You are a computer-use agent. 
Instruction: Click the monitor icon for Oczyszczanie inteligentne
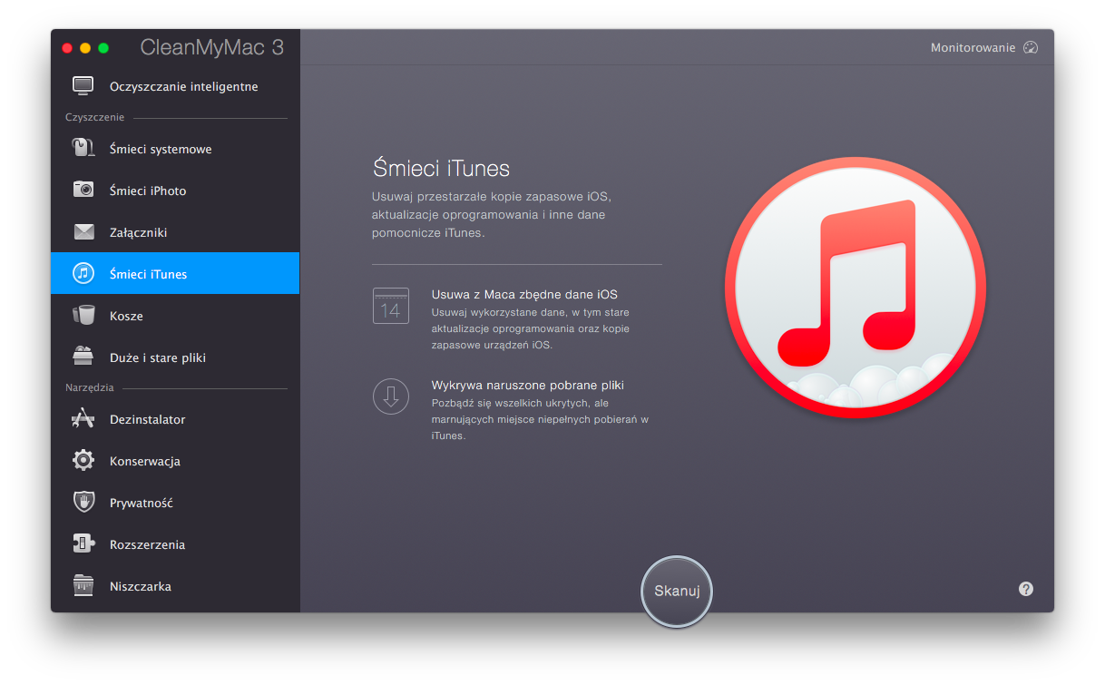click(83, 86)
